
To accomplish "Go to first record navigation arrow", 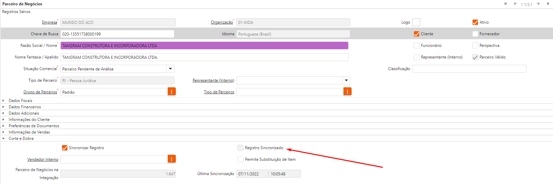I will point(506,4).
